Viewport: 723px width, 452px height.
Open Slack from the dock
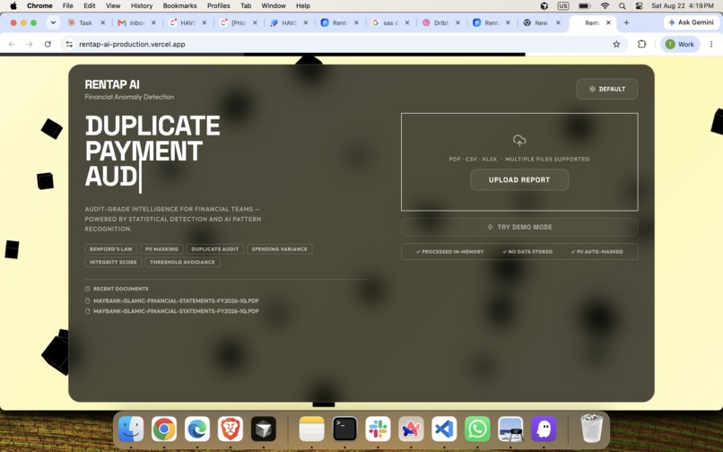379,429
